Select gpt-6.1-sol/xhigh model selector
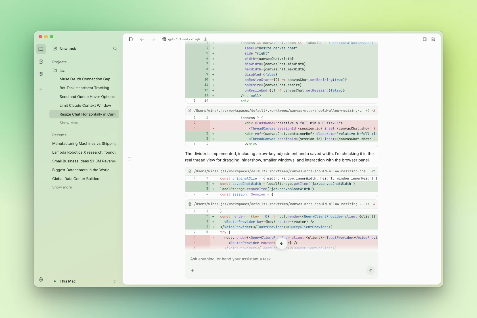The height and width of the screenshot is (318, 477). [x=181, y=39]
